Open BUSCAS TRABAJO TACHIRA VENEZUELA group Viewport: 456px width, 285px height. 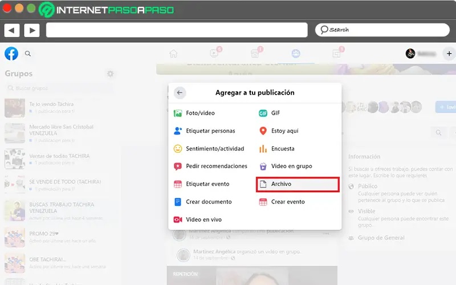60,211
